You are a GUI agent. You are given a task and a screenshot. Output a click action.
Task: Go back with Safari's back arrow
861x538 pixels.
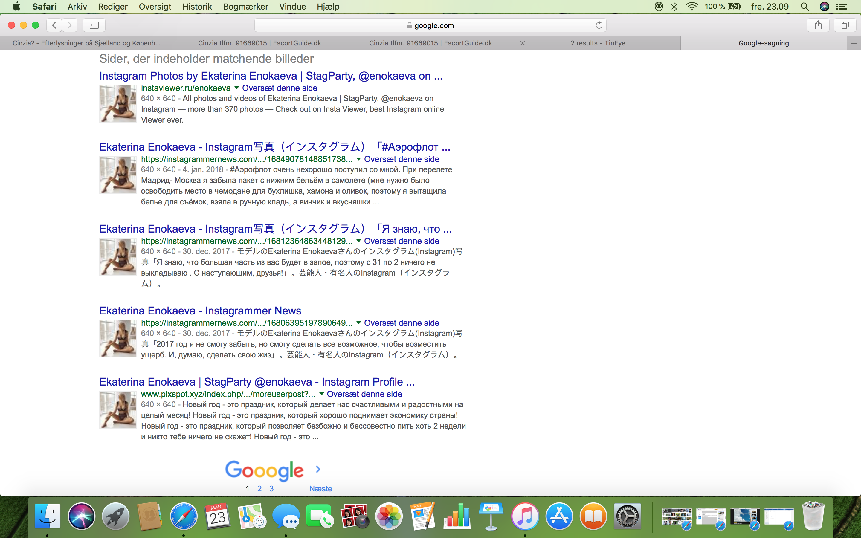tap(54, 25)
